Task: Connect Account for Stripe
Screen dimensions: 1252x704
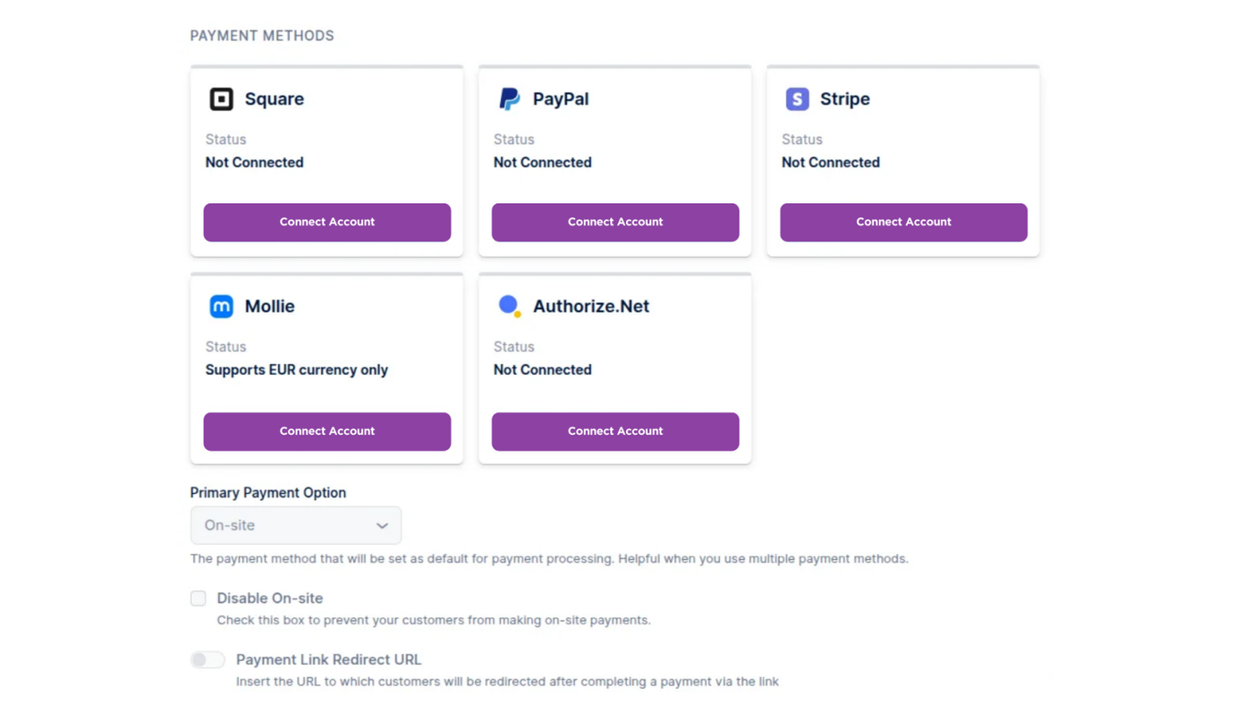Action: [x=903, y=222]
